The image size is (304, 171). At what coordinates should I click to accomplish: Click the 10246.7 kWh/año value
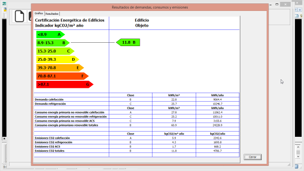218,104
